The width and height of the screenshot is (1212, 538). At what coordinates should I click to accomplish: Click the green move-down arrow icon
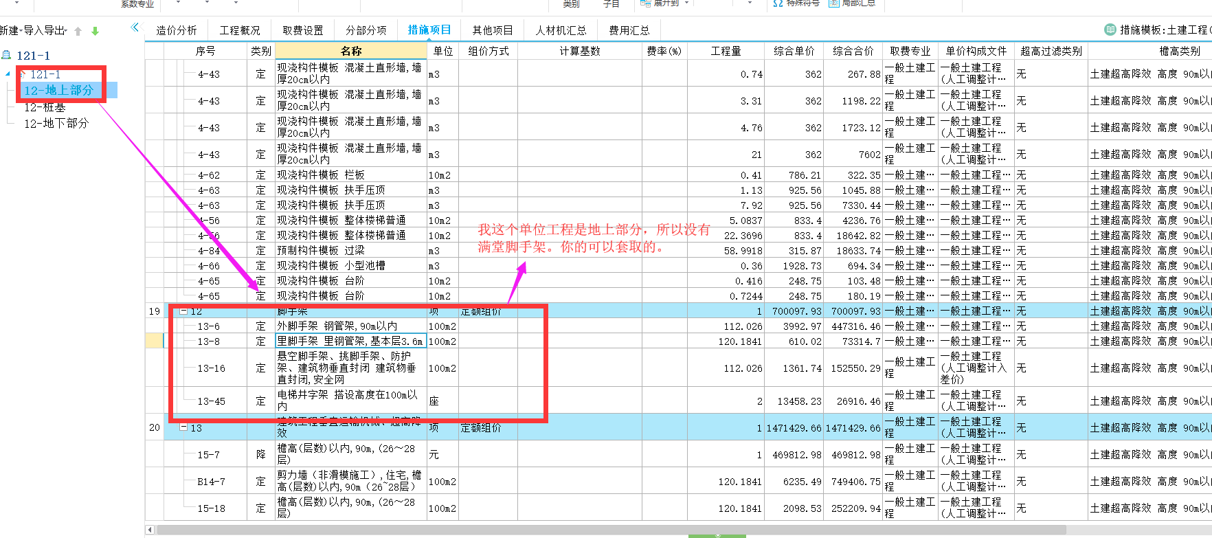[95, 31]
